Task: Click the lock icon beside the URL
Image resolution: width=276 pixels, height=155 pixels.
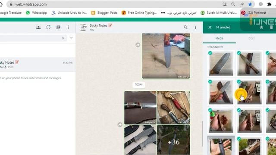Action: coord(11,4)
